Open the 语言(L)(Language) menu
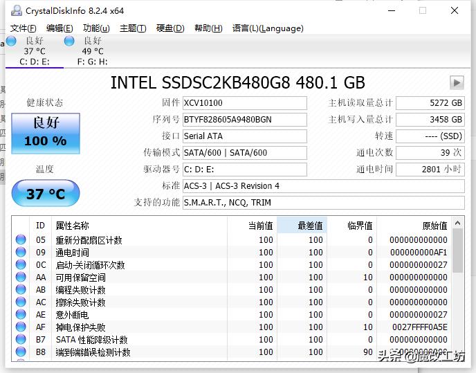 268,28
